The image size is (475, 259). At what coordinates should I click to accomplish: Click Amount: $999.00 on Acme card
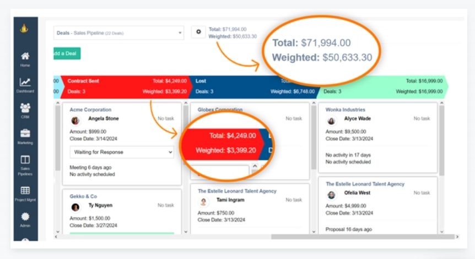(88, 132)
